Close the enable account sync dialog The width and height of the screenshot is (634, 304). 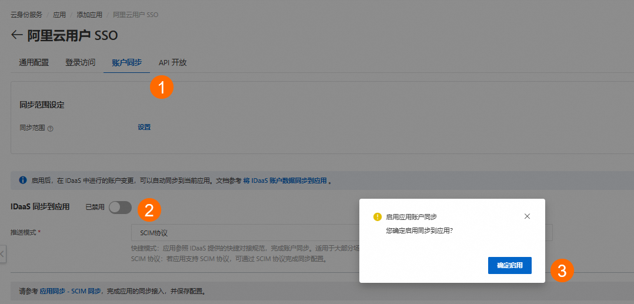(x=527, y=216)
